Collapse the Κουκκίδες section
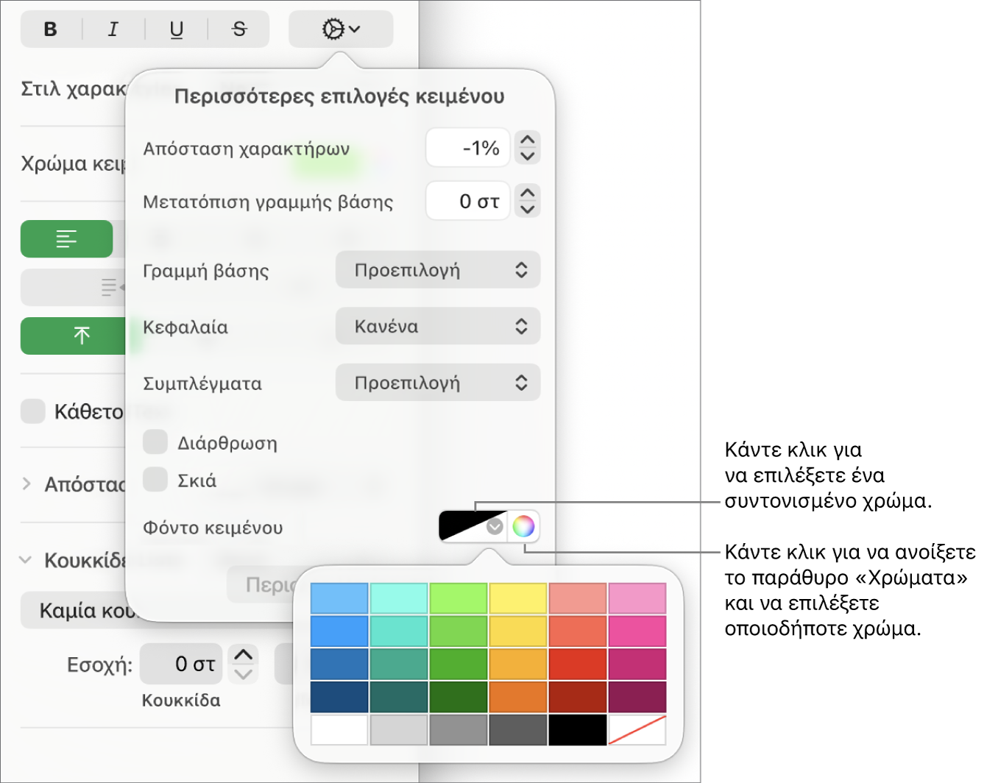The image size is (987, 783). point(26,560)
